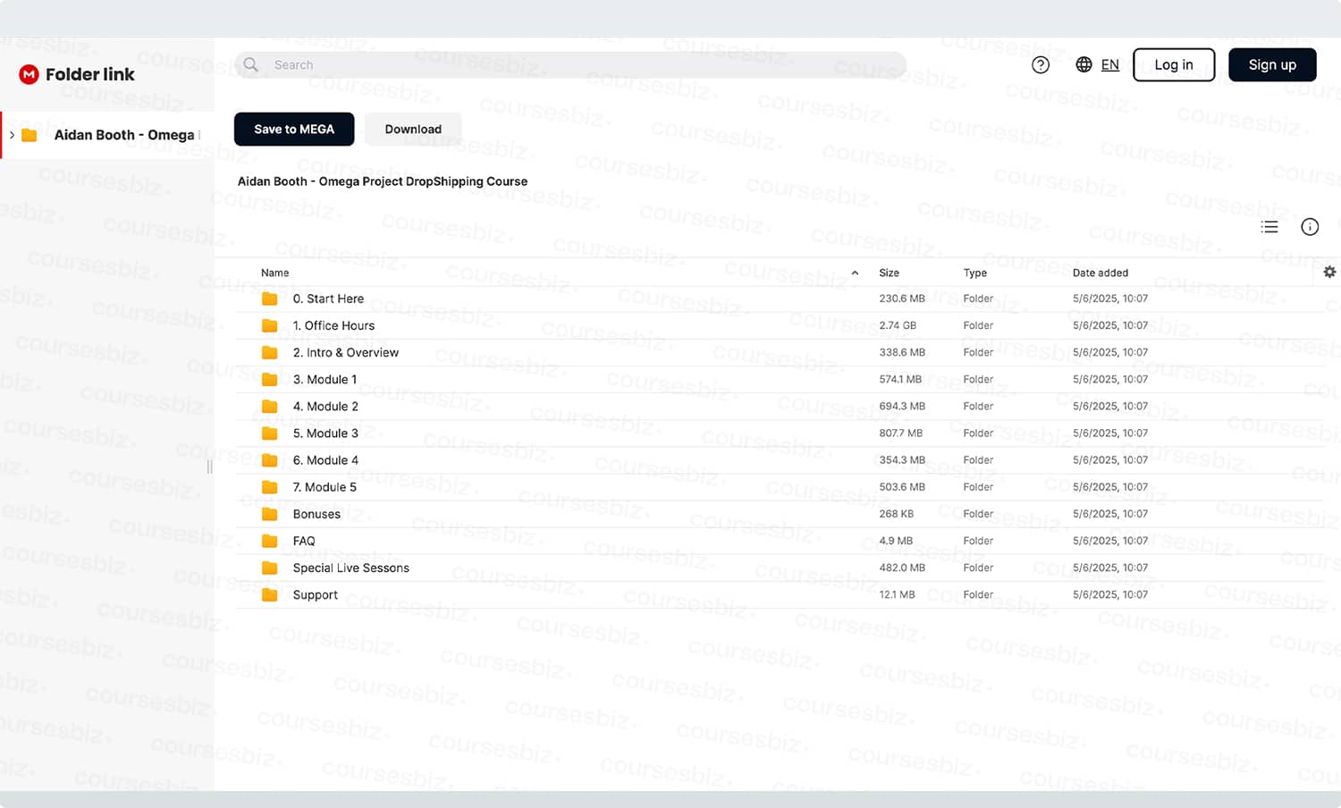Image resolution: width=1341 pixels, height=808 pixels.
Task: Click the 230.6 MB size value
Action: click(902, 299)
